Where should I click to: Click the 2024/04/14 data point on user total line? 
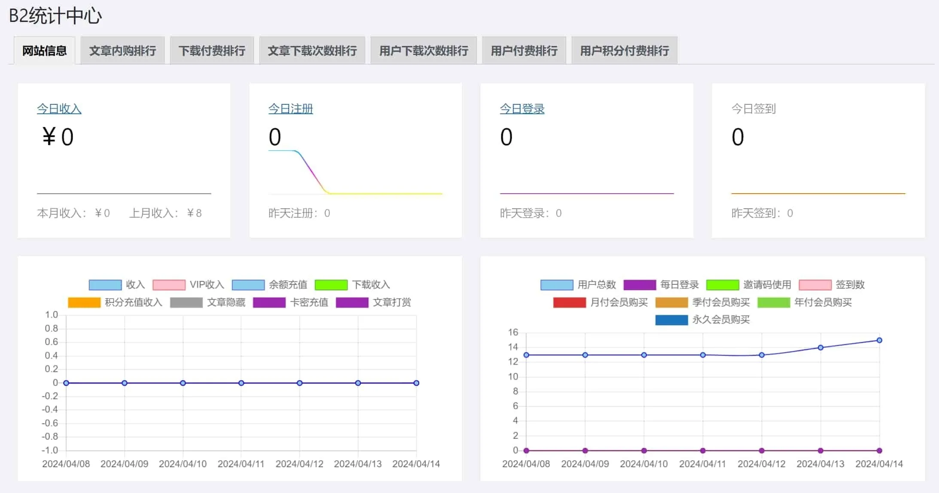pos(879,340)
